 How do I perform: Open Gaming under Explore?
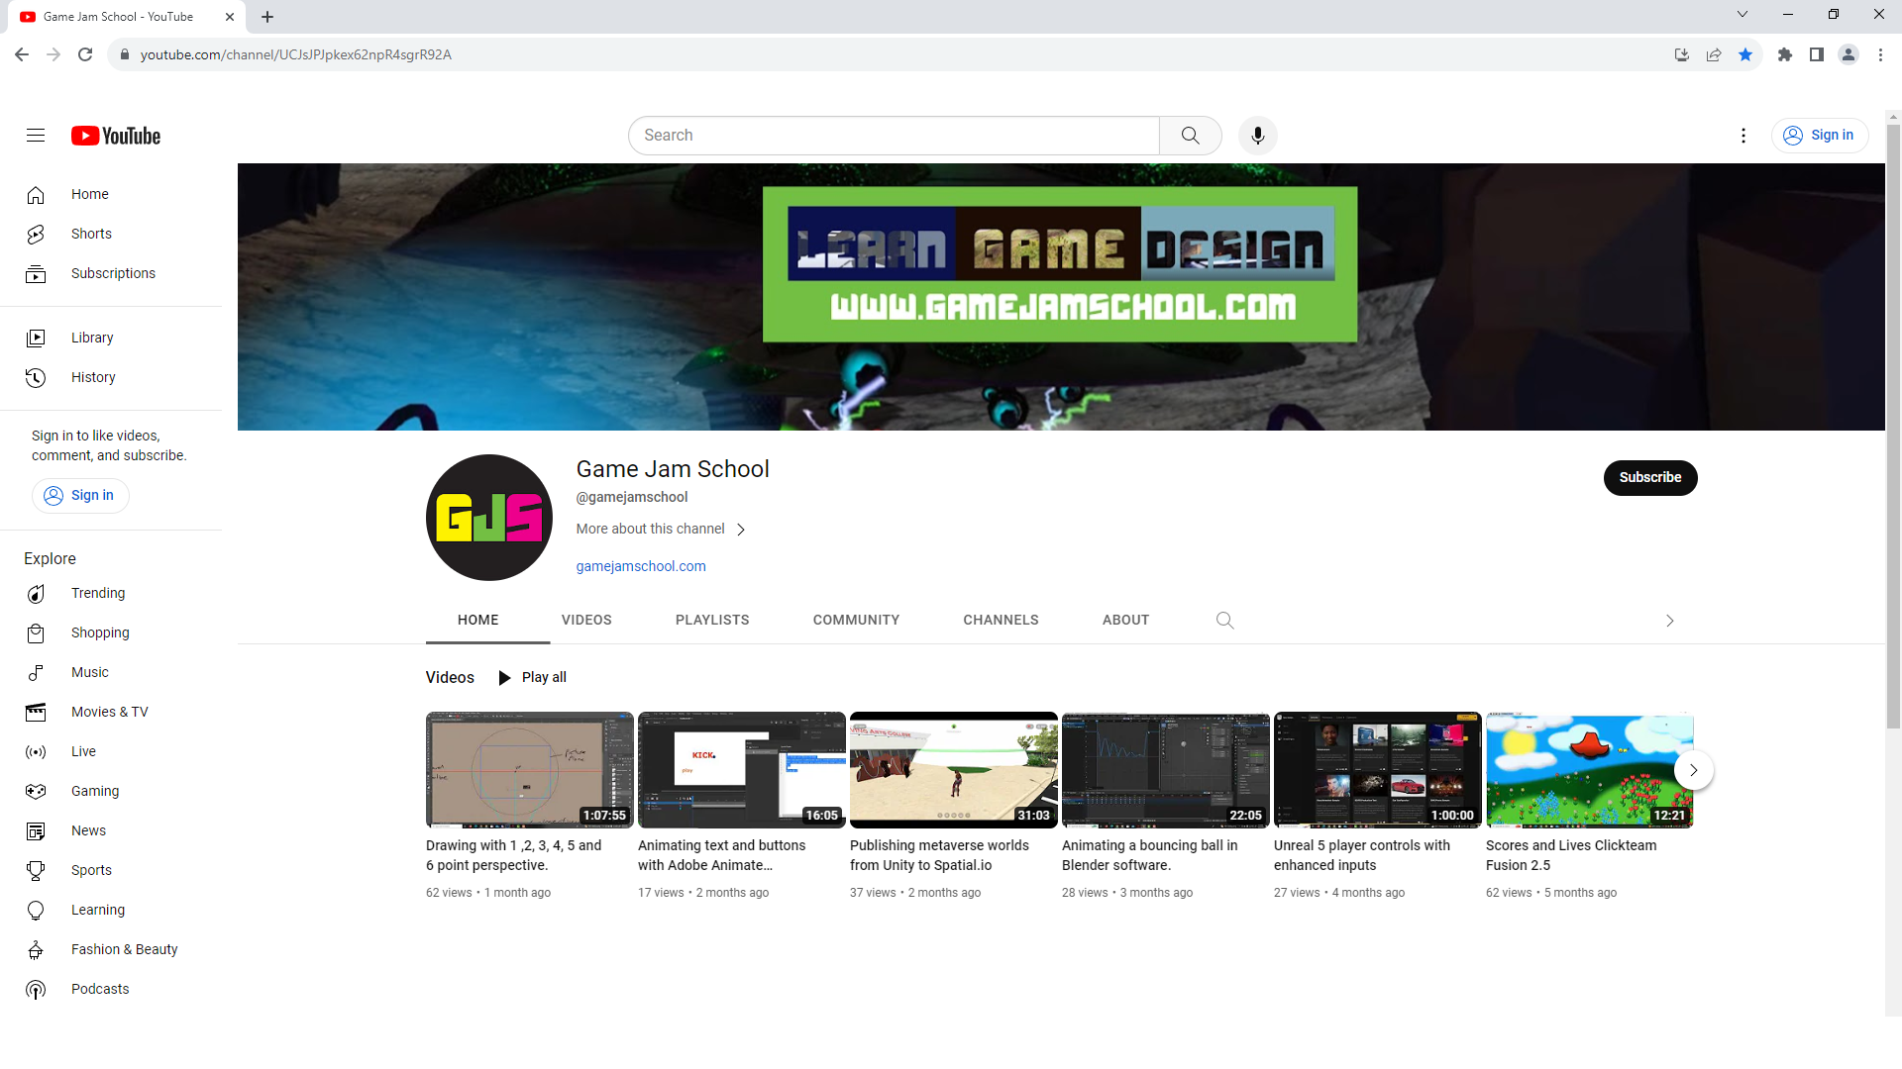[x=111, y=792]
